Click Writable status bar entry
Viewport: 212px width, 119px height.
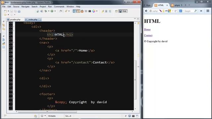[x=52, y=116]
